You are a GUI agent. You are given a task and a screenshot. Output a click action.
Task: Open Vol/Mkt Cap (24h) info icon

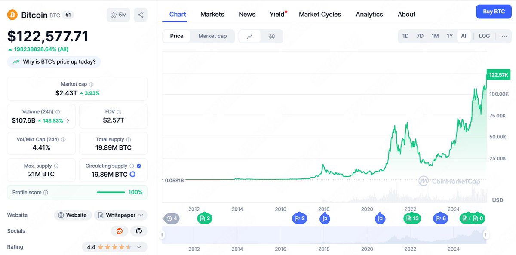click(63, 140)
